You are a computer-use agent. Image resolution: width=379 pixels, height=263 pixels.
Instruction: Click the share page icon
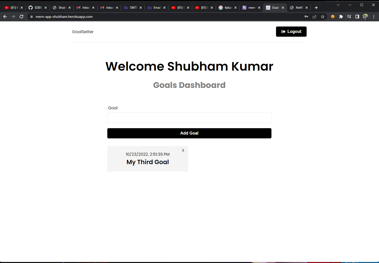tap(315, 17)
